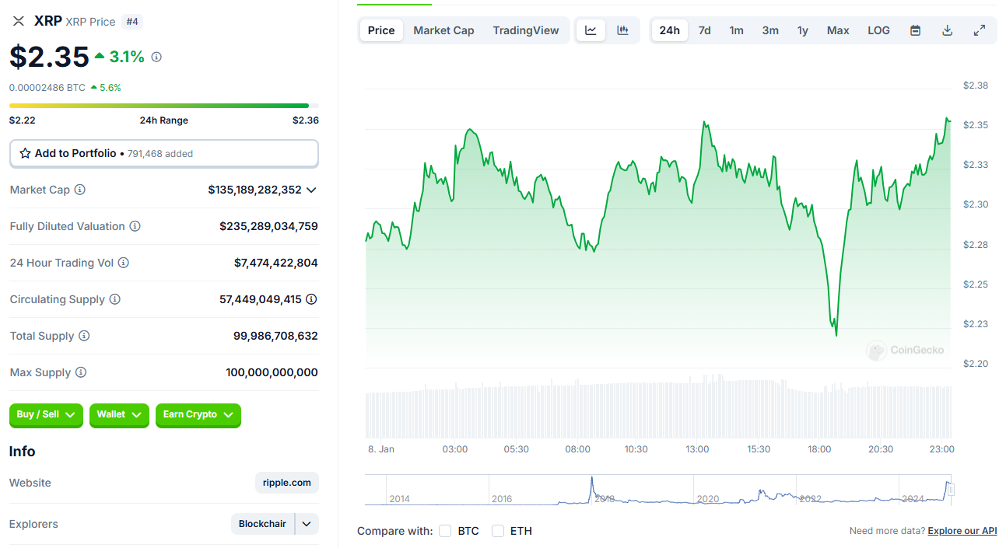
Task: Open info tooltip beside 24 Hour Trading Vol
Action: pyautogui.click(x=123, y=263)
